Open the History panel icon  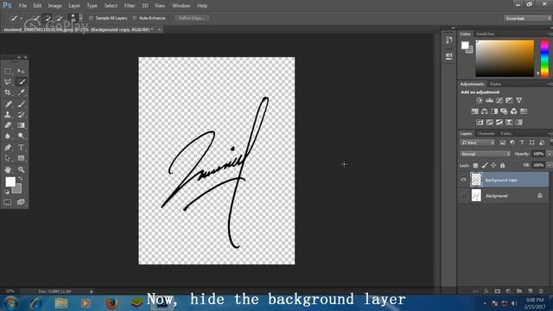tap(449, 40)
